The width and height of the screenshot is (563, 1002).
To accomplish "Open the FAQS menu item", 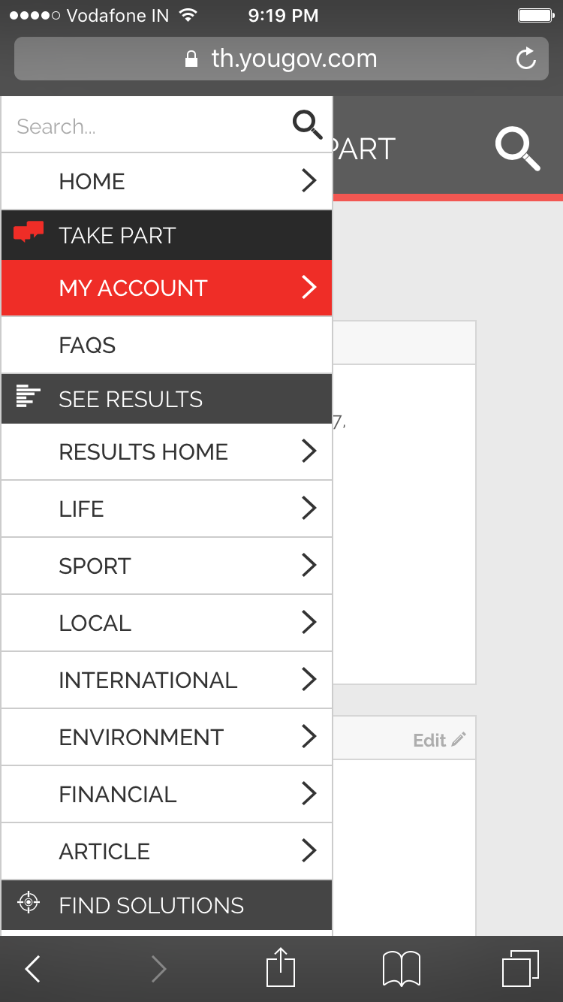I will (167, 345).
